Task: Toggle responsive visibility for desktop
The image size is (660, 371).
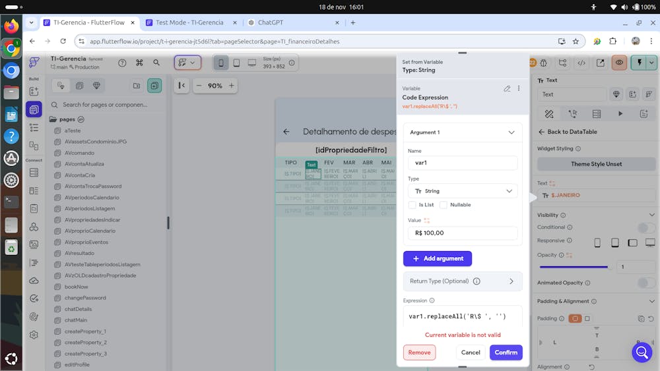Action: pos(650,243)
